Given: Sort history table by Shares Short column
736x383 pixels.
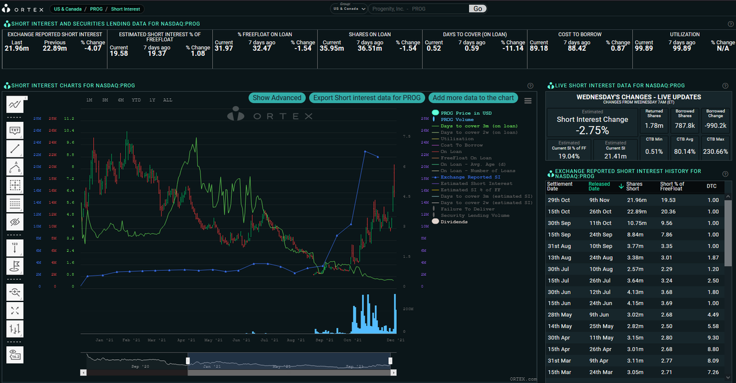Looking at the screenshot, I should [635, 186].
